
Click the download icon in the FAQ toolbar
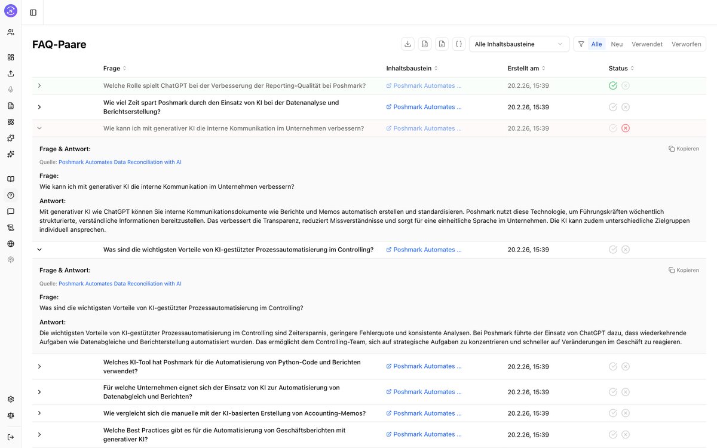[407, 44]
